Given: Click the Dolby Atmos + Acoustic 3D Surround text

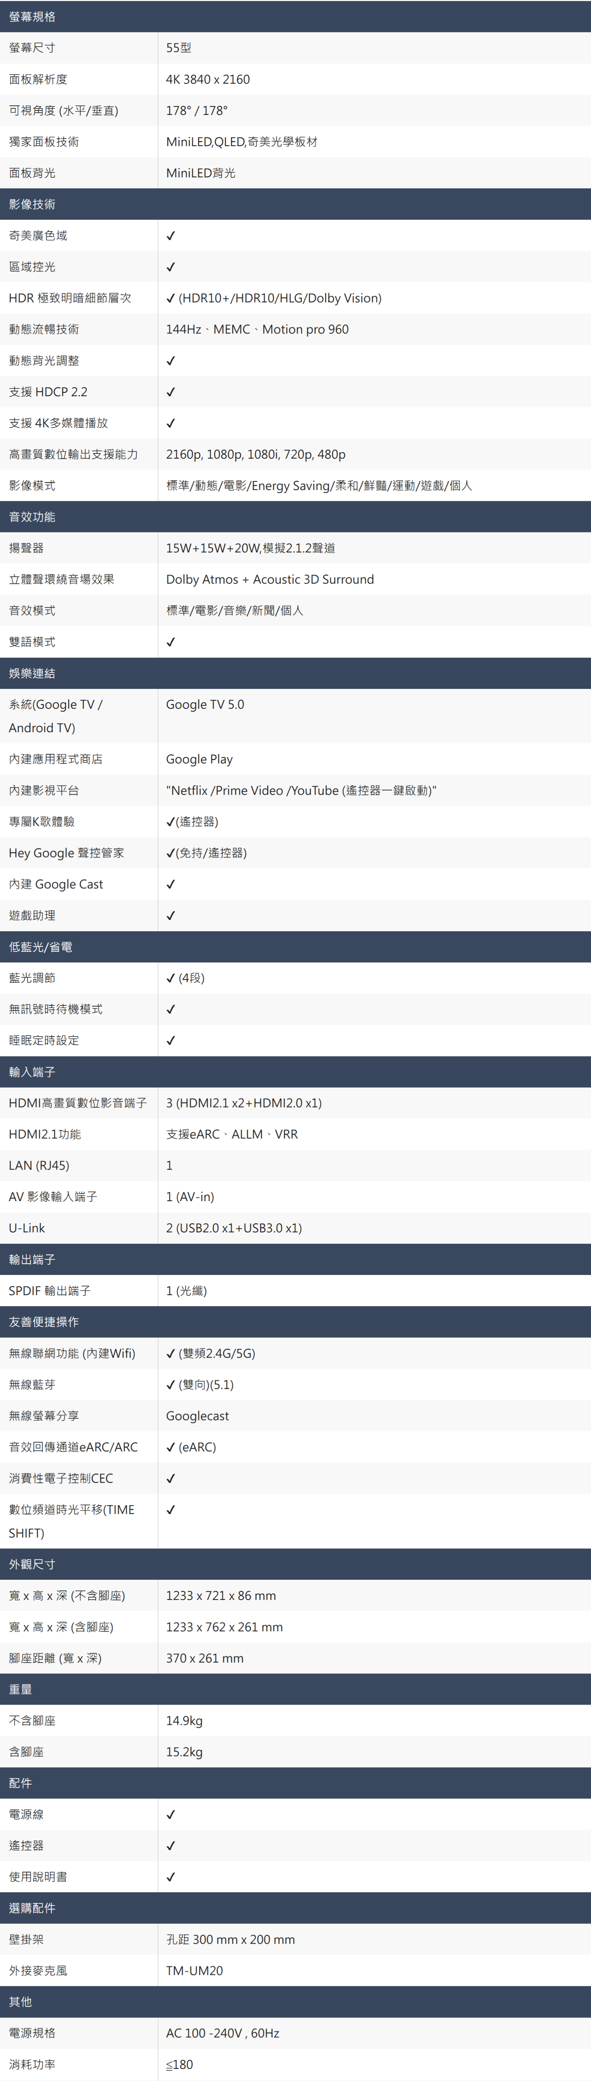Looking at the screenshot, I should pyautogui.click(x=270, y=579).
